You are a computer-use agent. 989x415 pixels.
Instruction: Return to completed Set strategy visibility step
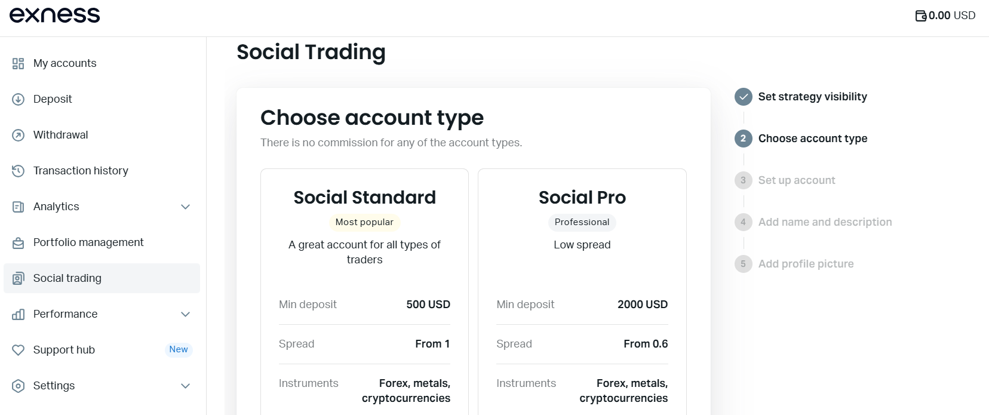click(812, 97)
